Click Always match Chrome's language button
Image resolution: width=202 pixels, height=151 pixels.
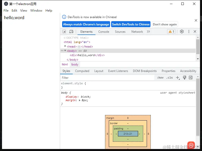pyautogui.click(x=86, y=24)
